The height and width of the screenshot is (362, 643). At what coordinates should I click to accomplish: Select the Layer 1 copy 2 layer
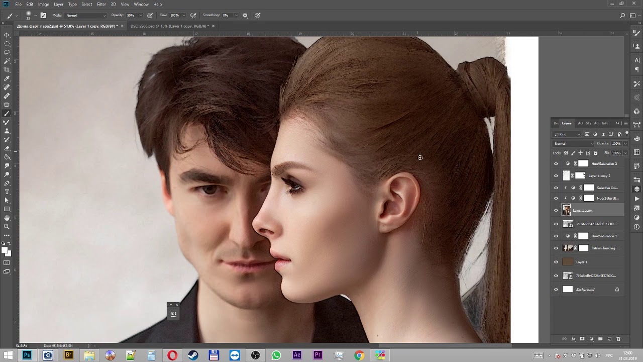pos(599,176)
